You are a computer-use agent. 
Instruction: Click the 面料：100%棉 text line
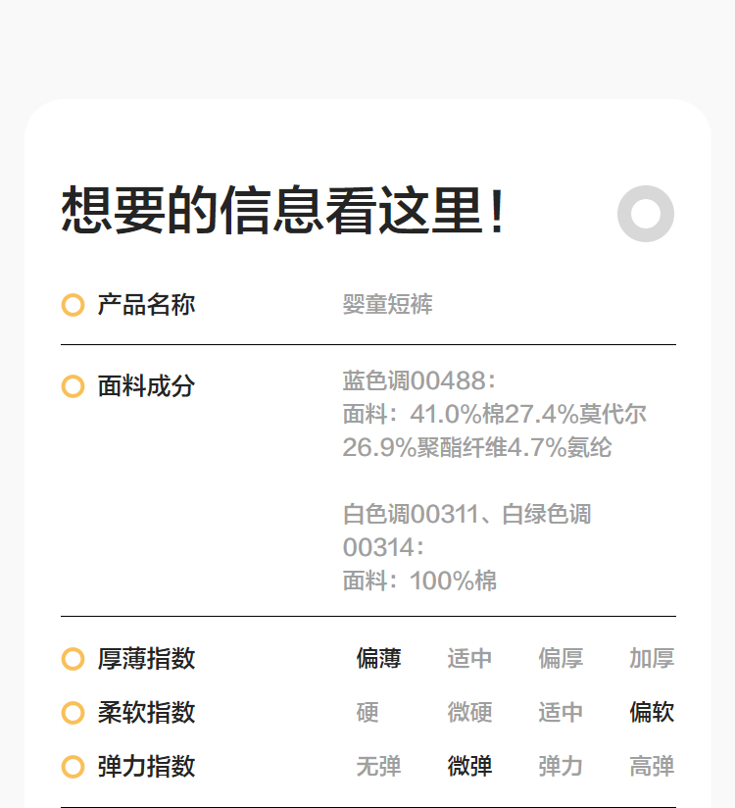[419, 581]
